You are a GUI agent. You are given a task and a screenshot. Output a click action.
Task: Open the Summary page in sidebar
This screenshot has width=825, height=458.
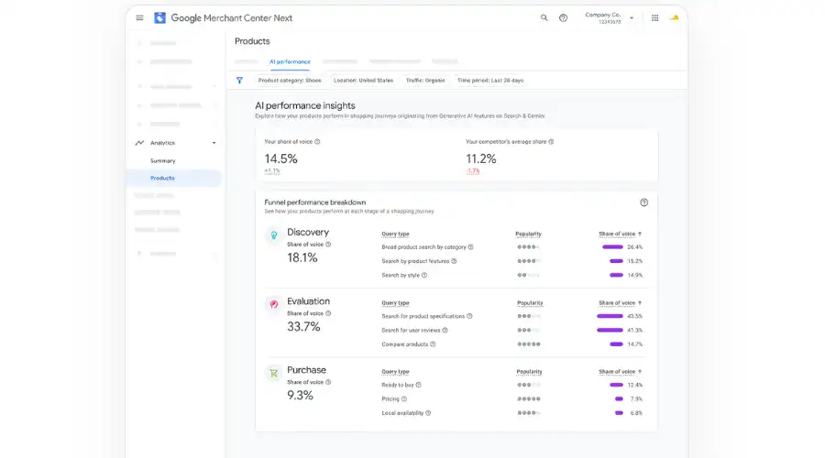click(162, 161)
